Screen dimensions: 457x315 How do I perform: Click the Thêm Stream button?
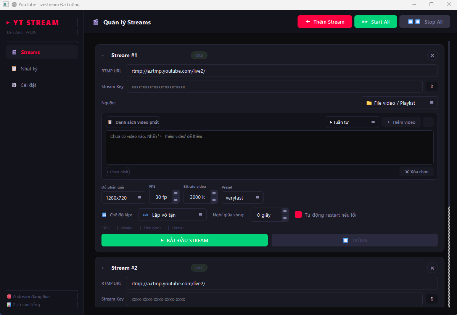pyautogui.click(x=325, y=22)
